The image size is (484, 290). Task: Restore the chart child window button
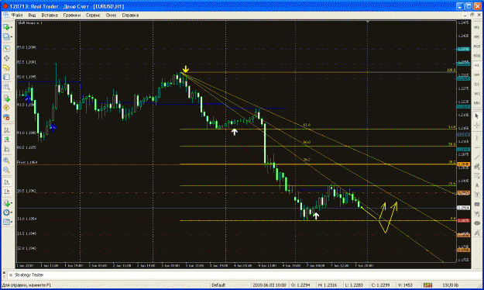[472, 15]
